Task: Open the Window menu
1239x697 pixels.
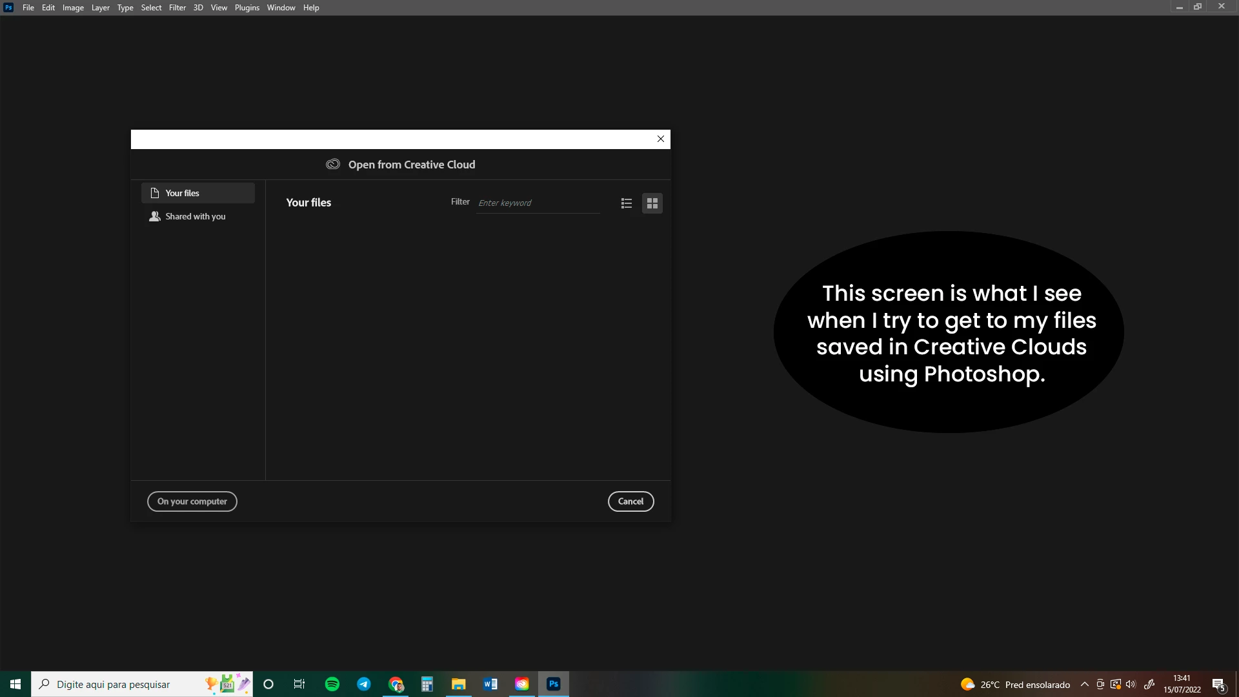Action: point(281,8)
